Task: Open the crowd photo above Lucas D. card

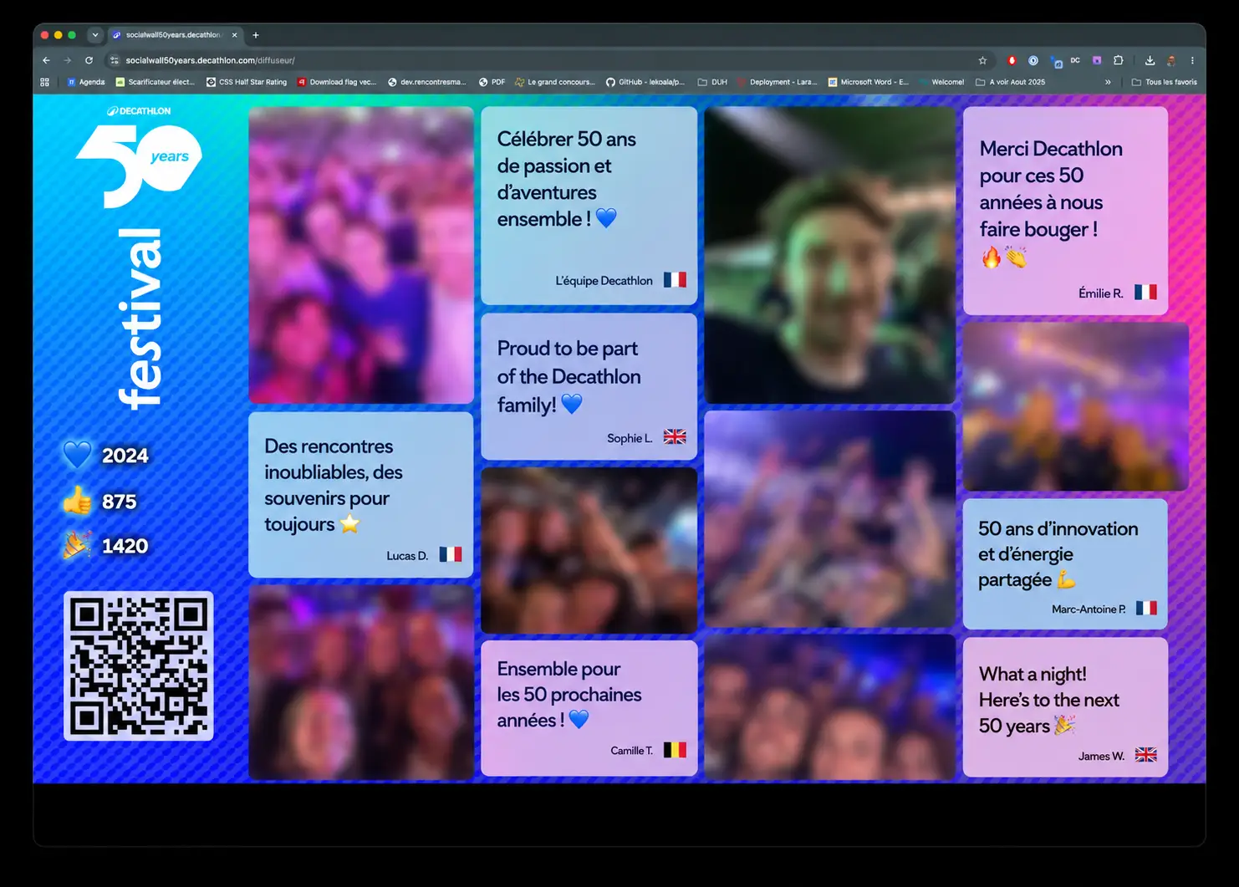Action: 361,255
